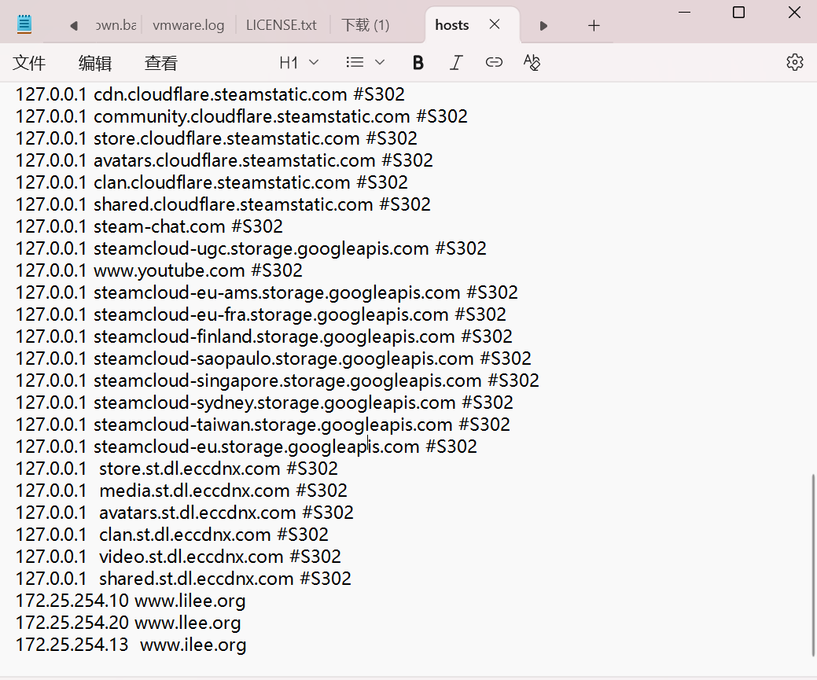Viewport: 817px width, 680px height.
Task: Click the store.st.dl.eccdnx.com line
Action: pyautogui.click(x=177, y=469)
